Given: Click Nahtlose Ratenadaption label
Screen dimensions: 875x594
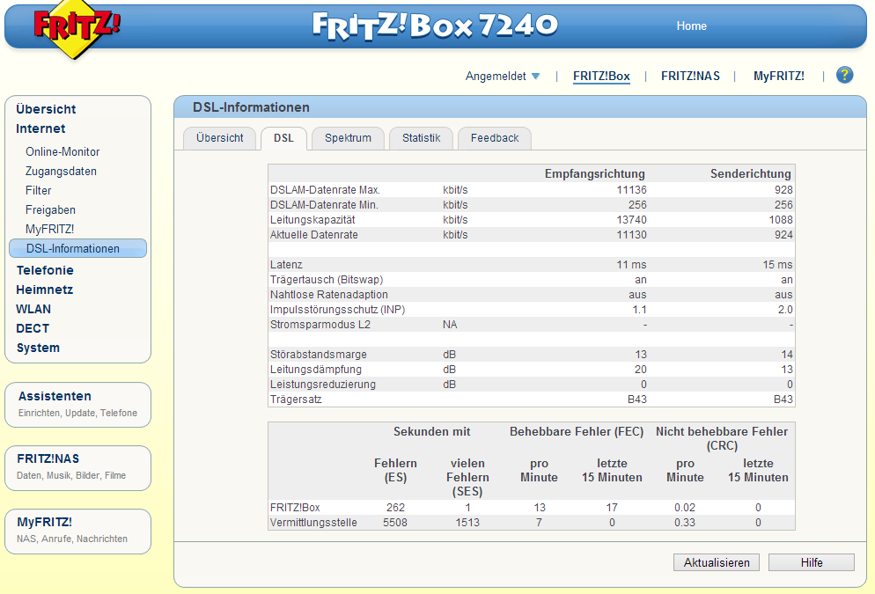Looking at the screenshot, I should pyautogui.click(x=328, y=295).
